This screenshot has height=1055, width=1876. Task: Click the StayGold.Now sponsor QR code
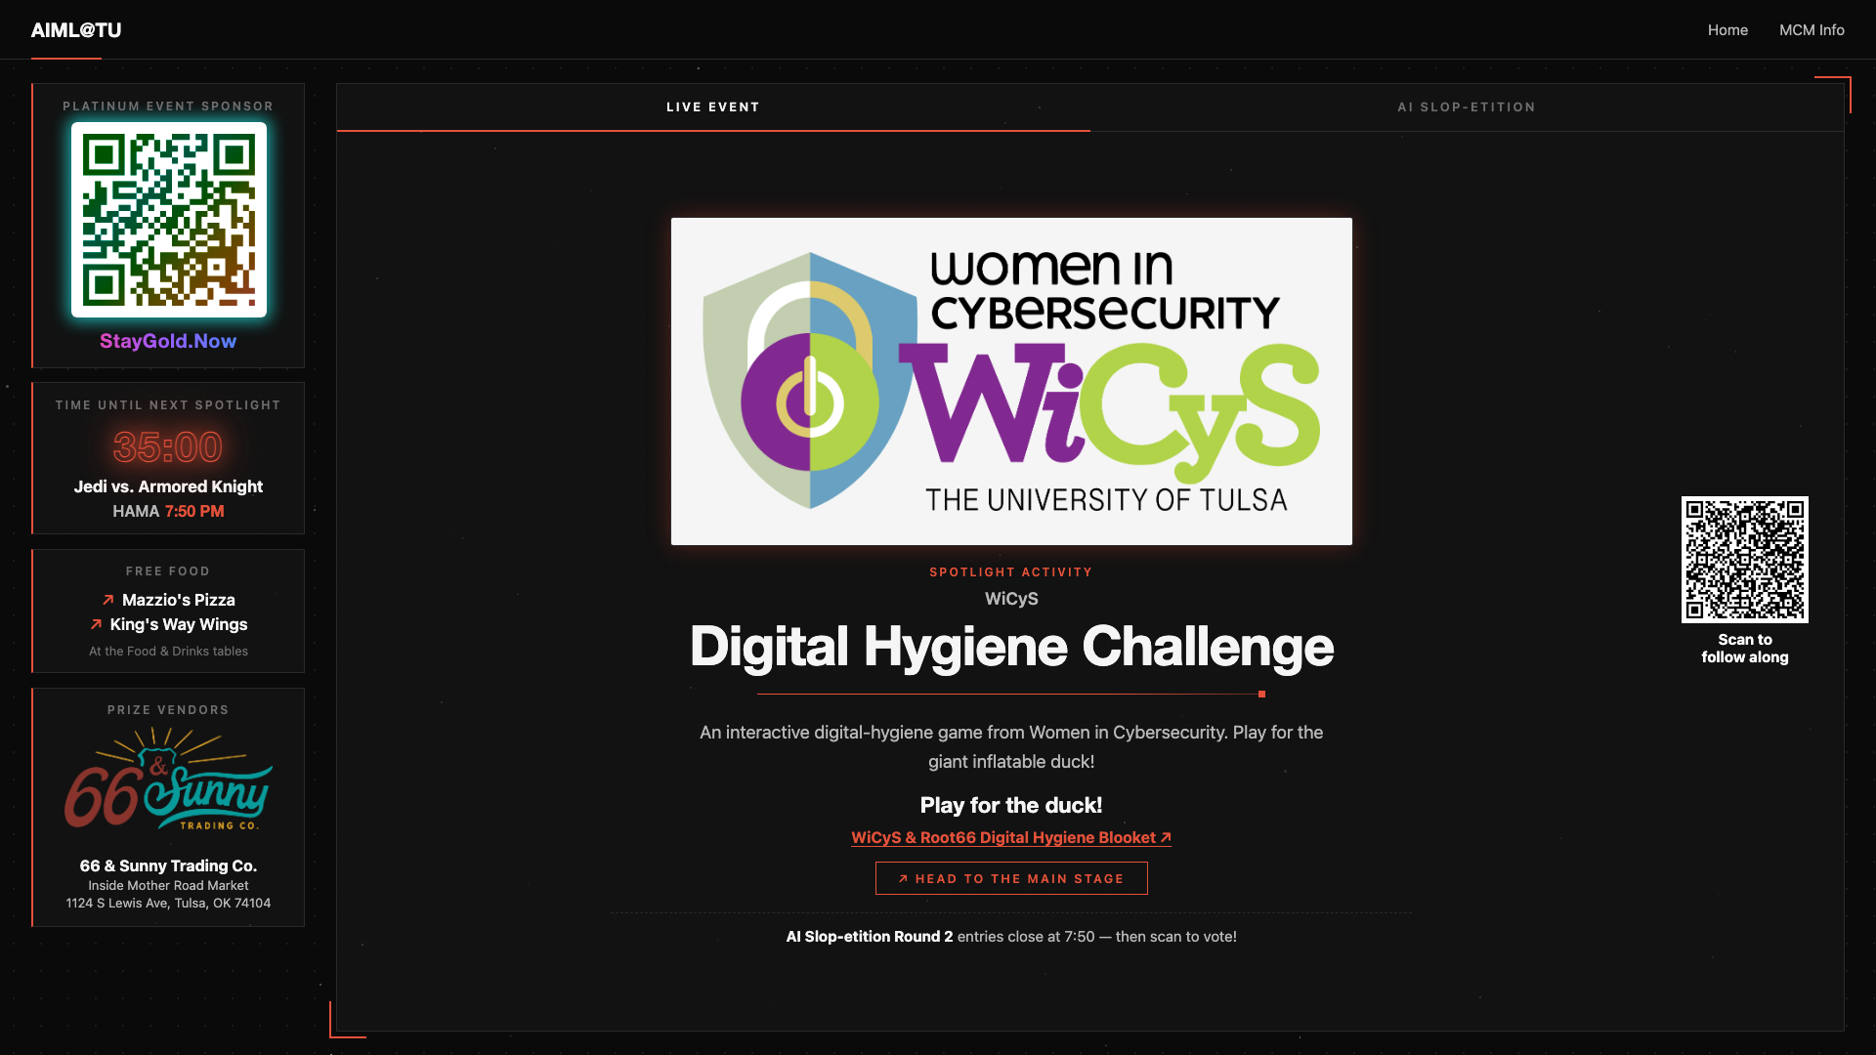click(169, 220)
